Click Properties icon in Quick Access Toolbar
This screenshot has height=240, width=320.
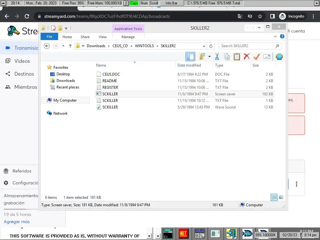coord(53,28)
